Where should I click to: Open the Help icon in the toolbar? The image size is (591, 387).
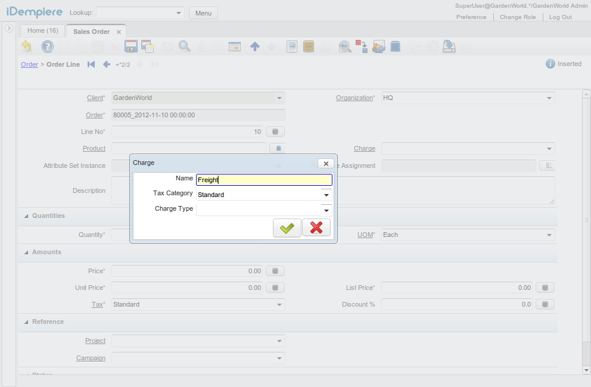pyautogui.click(x=47, y=46)
